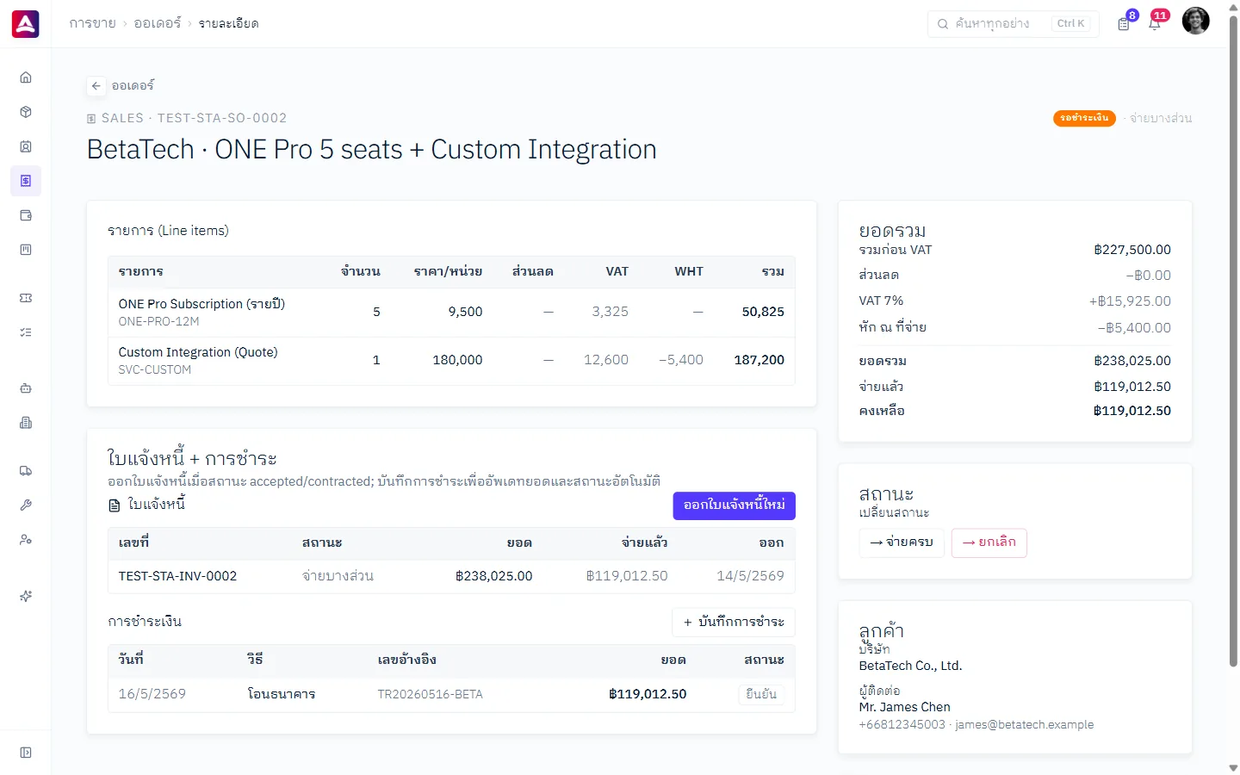Click the back arrow next to ออเดอร์
This screenshot has width=1240, height=775.
click(x=96, y=86)
